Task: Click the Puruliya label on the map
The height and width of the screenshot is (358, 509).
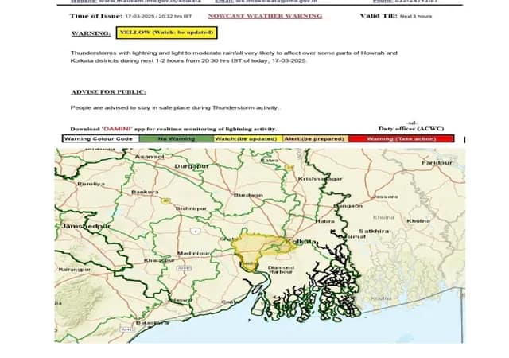Action: (91, 184)
